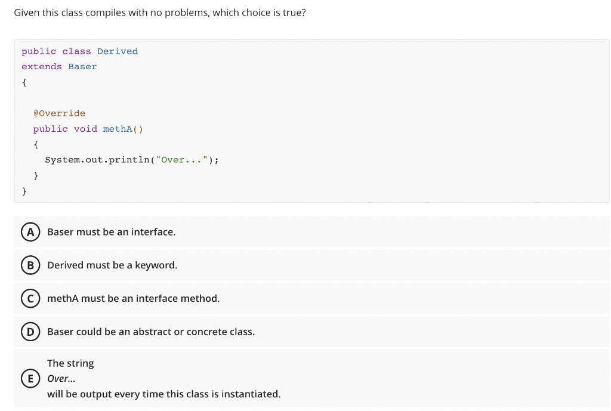This screenshot has height=411, width=611.
Task: Click the 'public class Derived' declaration
Action: point(79,51)
